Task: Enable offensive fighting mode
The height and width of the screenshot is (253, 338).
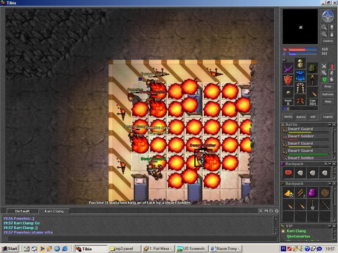Action: click(x=324, y=66)
